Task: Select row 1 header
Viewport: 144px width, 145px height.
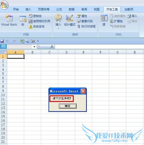Action: [3, 57]
